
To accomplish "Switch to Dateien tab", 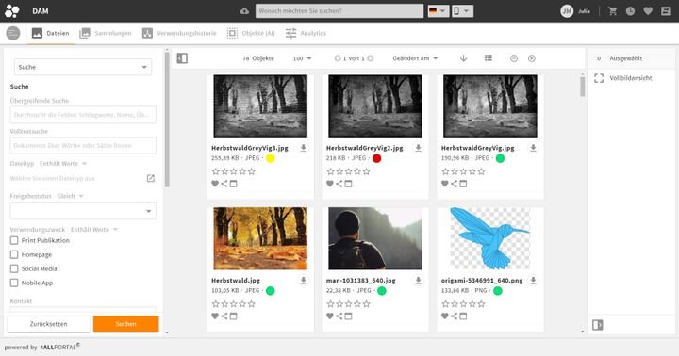I will pyautogui.click(x=51, y=33).
